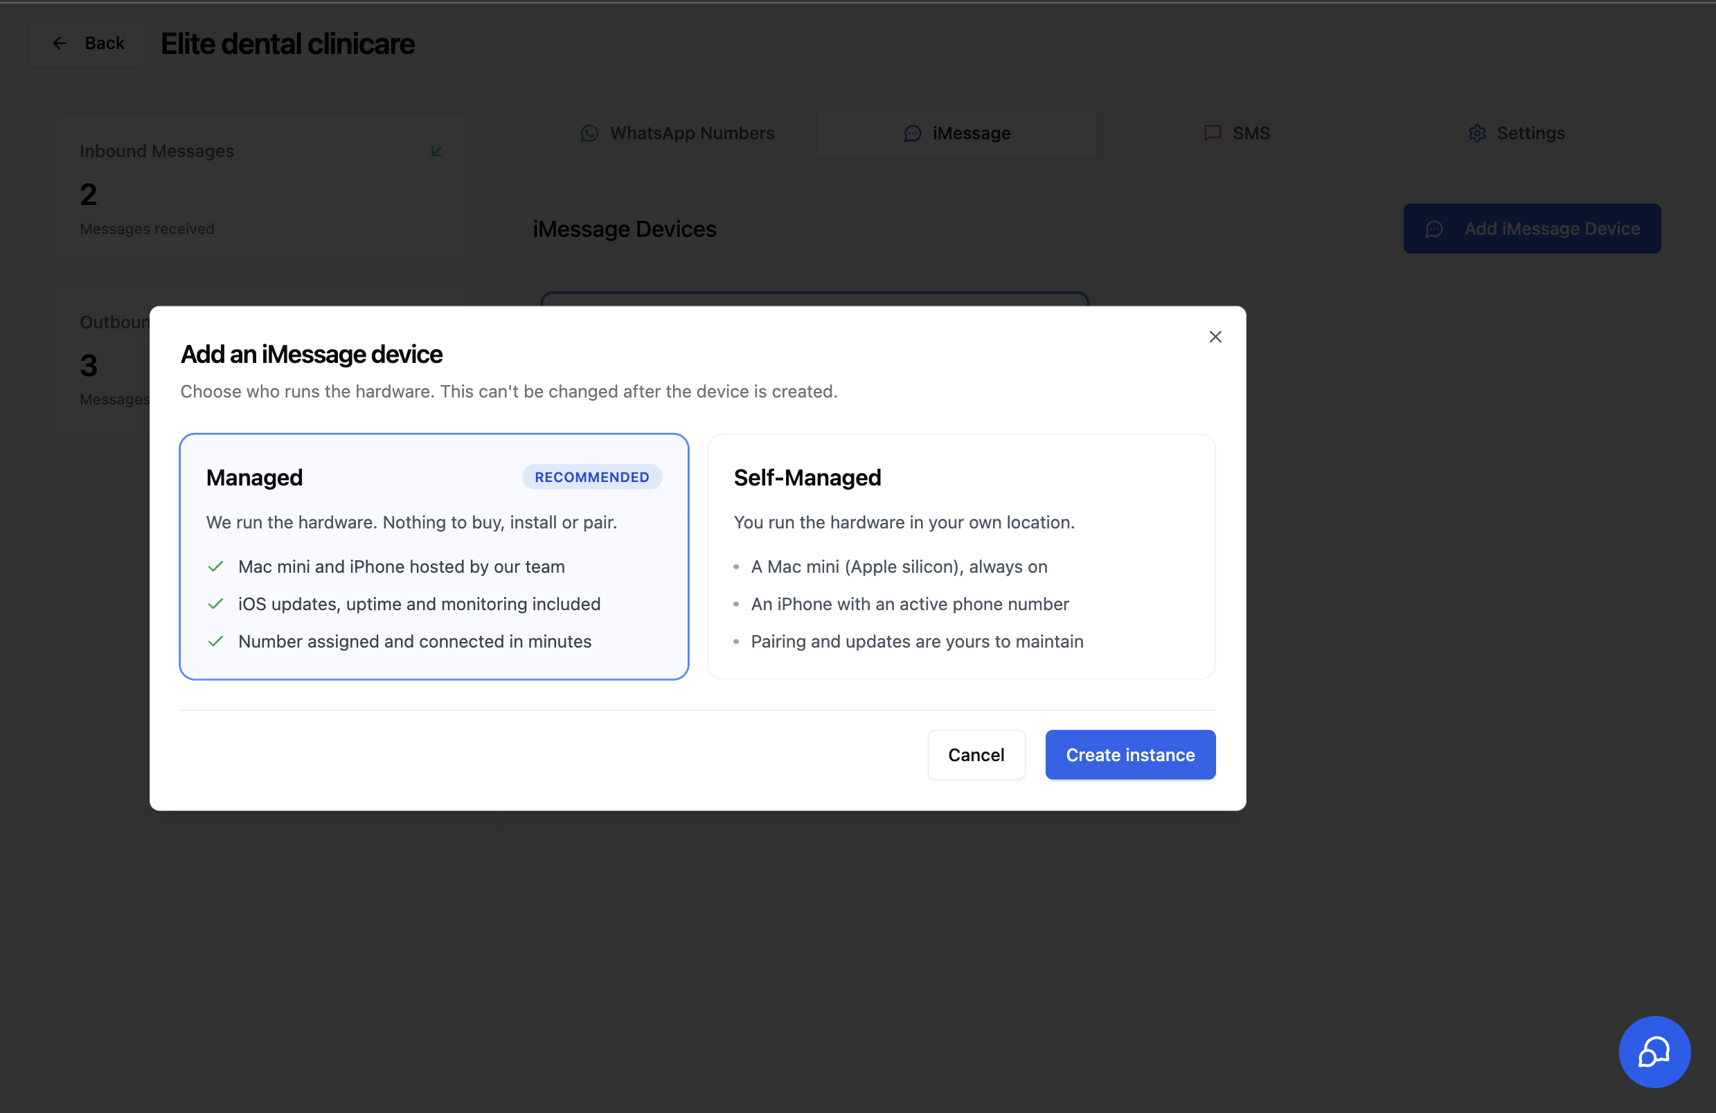Click the Inbound Messages card title
The image size is (1716, 1113).
157,151
